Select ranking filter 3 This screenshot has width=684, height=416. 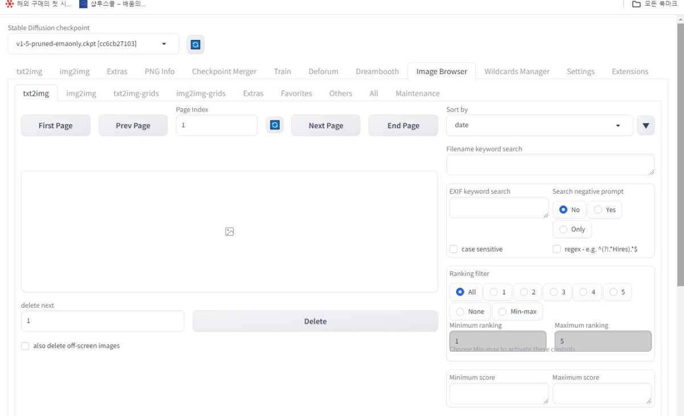click(x=557, y=292)
